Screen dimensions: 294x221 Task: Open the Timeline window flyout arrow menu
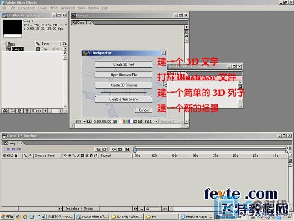tap(290, 148)
